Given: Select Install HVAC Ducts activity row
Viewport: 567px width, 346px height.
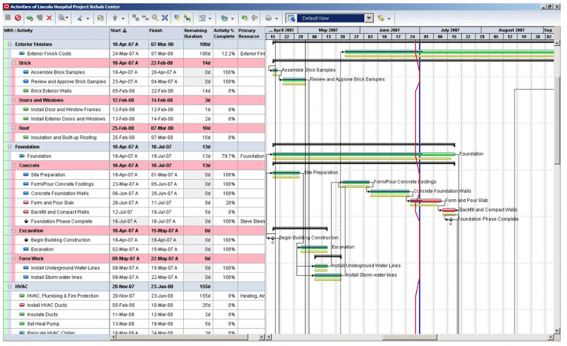Looking at the screenshot, I should click(x=134, y=305).
